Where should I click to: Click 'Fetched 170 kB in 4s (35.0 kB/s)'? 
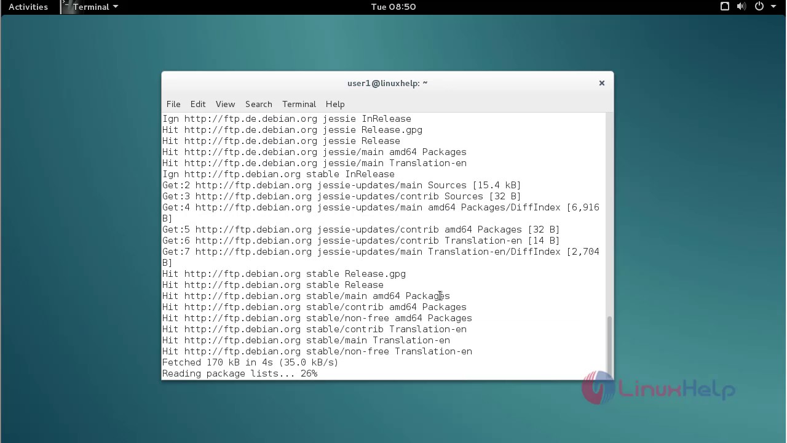click(x=250, y=362)
